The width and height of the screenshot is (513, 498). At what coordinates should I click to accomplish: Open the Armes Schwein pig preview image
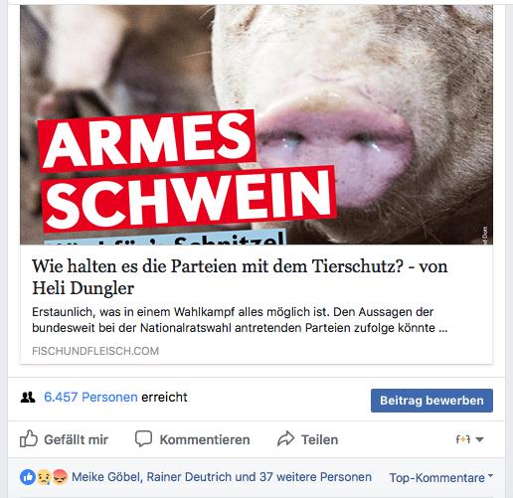click(256, 124)
